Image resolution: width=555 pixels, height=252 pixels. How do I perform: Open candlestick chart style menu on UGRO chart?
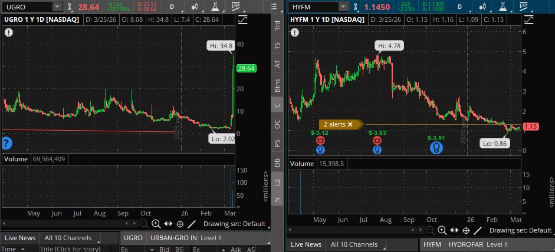[x=195, y=6]
